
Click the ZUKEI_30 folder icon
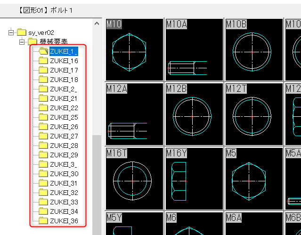pos(43,174)
